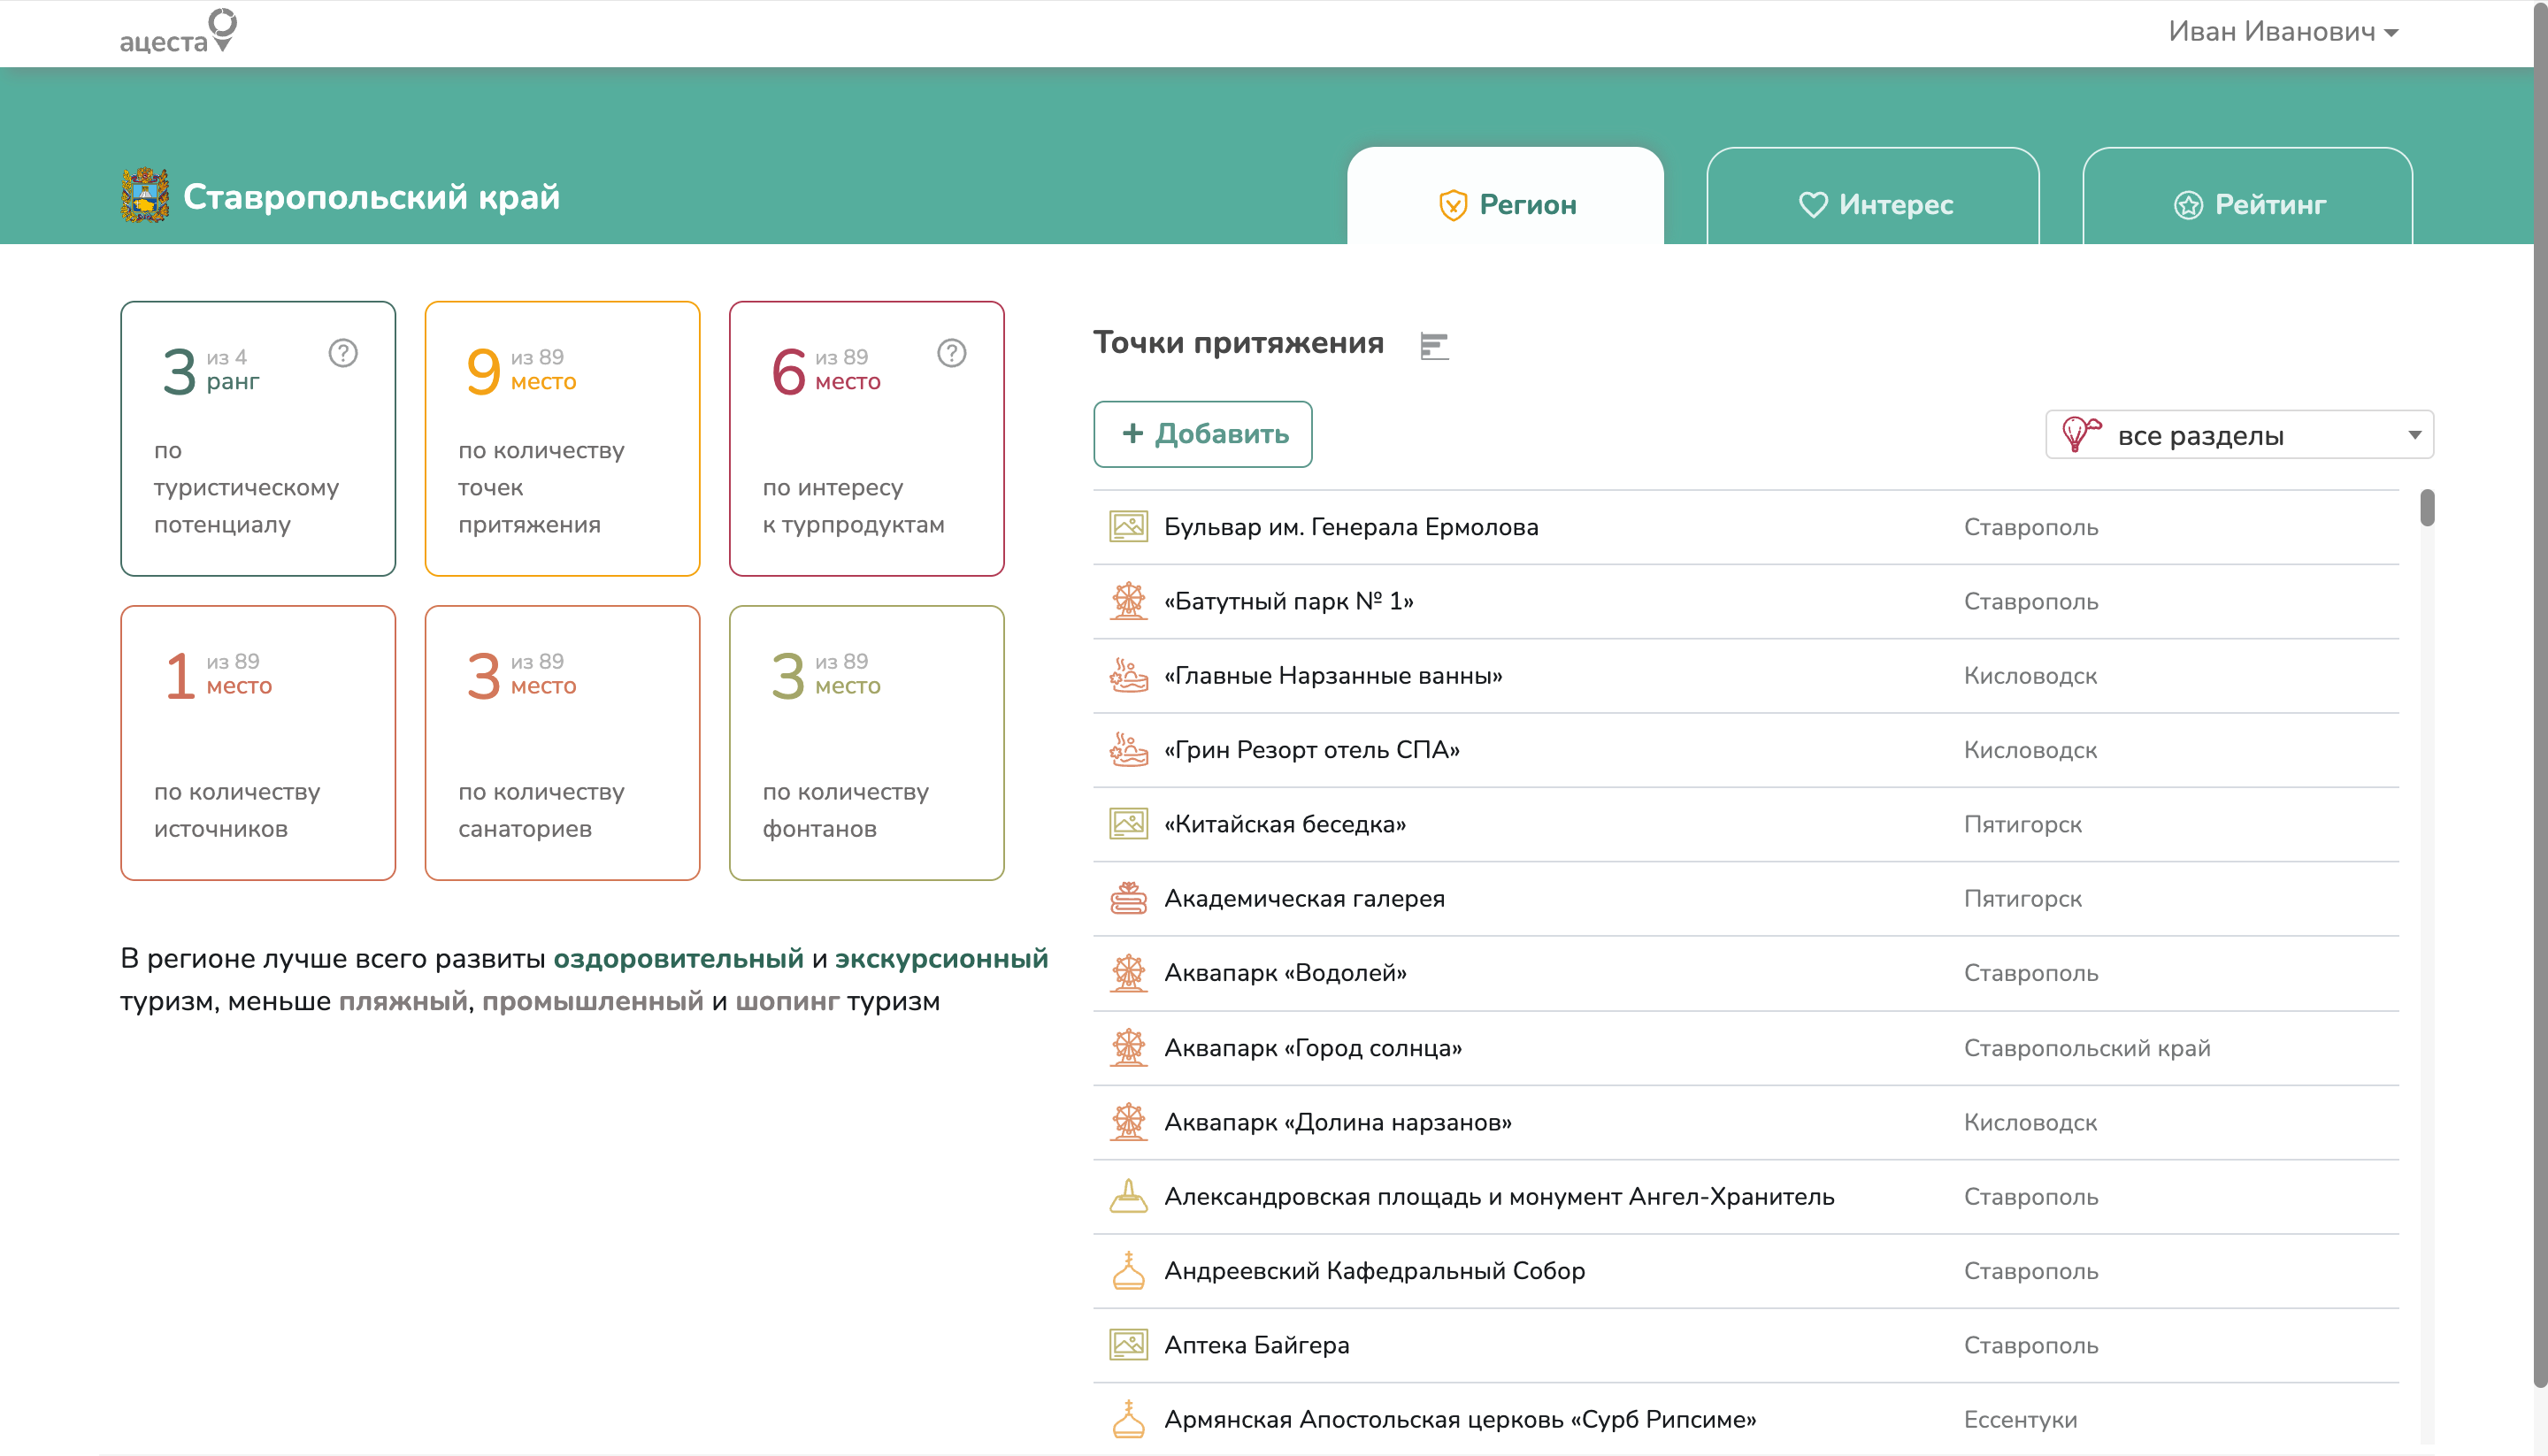
Task: Click church icon for Андреевский Кафедральный Собор
Action: tap(1128, 1270)
